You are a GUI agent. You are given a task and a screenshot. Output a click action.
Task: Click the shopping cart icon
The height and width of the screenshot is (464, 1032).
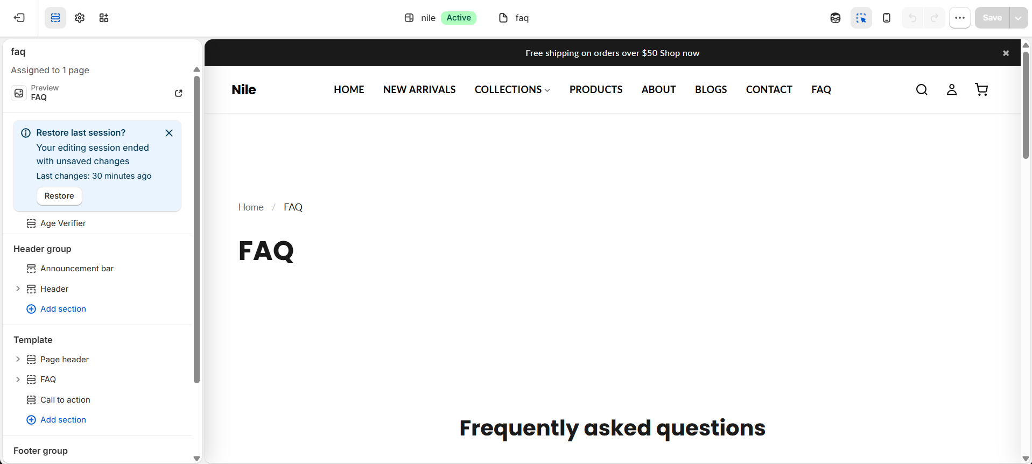click(x=981, y=89)
